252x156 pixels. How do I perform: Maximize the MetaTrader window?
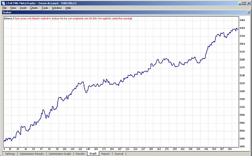click(244, 3)
